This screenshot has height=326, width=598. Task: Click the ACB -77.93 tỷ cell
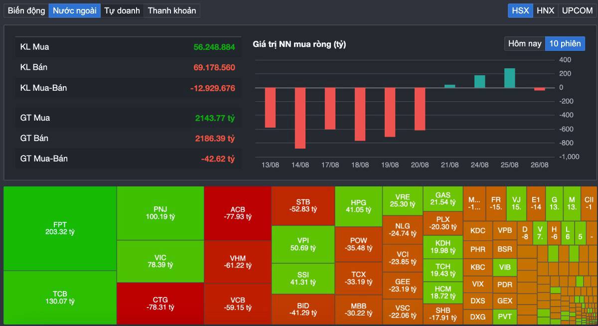pos(238,213)
